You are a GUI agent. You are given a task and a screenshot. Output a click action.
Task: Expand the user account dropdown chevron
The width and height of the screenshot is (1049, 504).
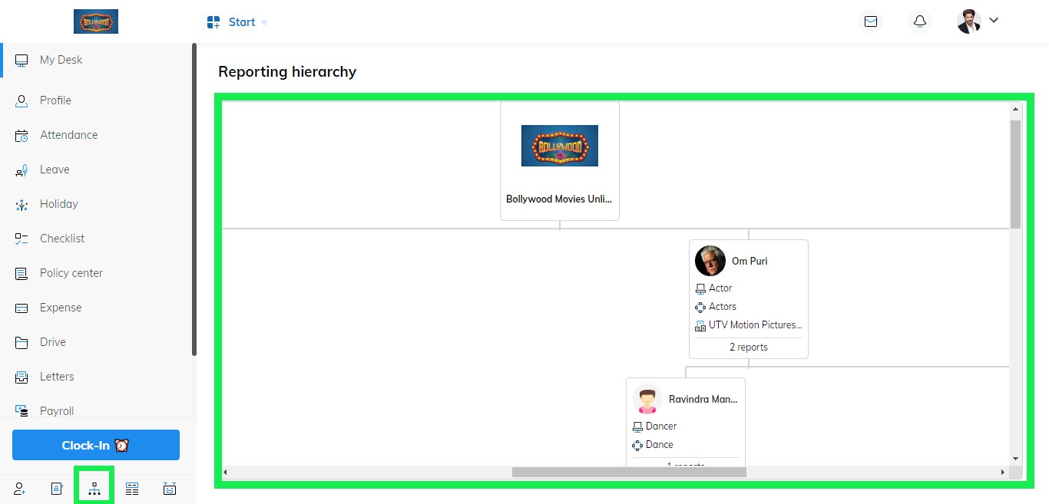994,21
